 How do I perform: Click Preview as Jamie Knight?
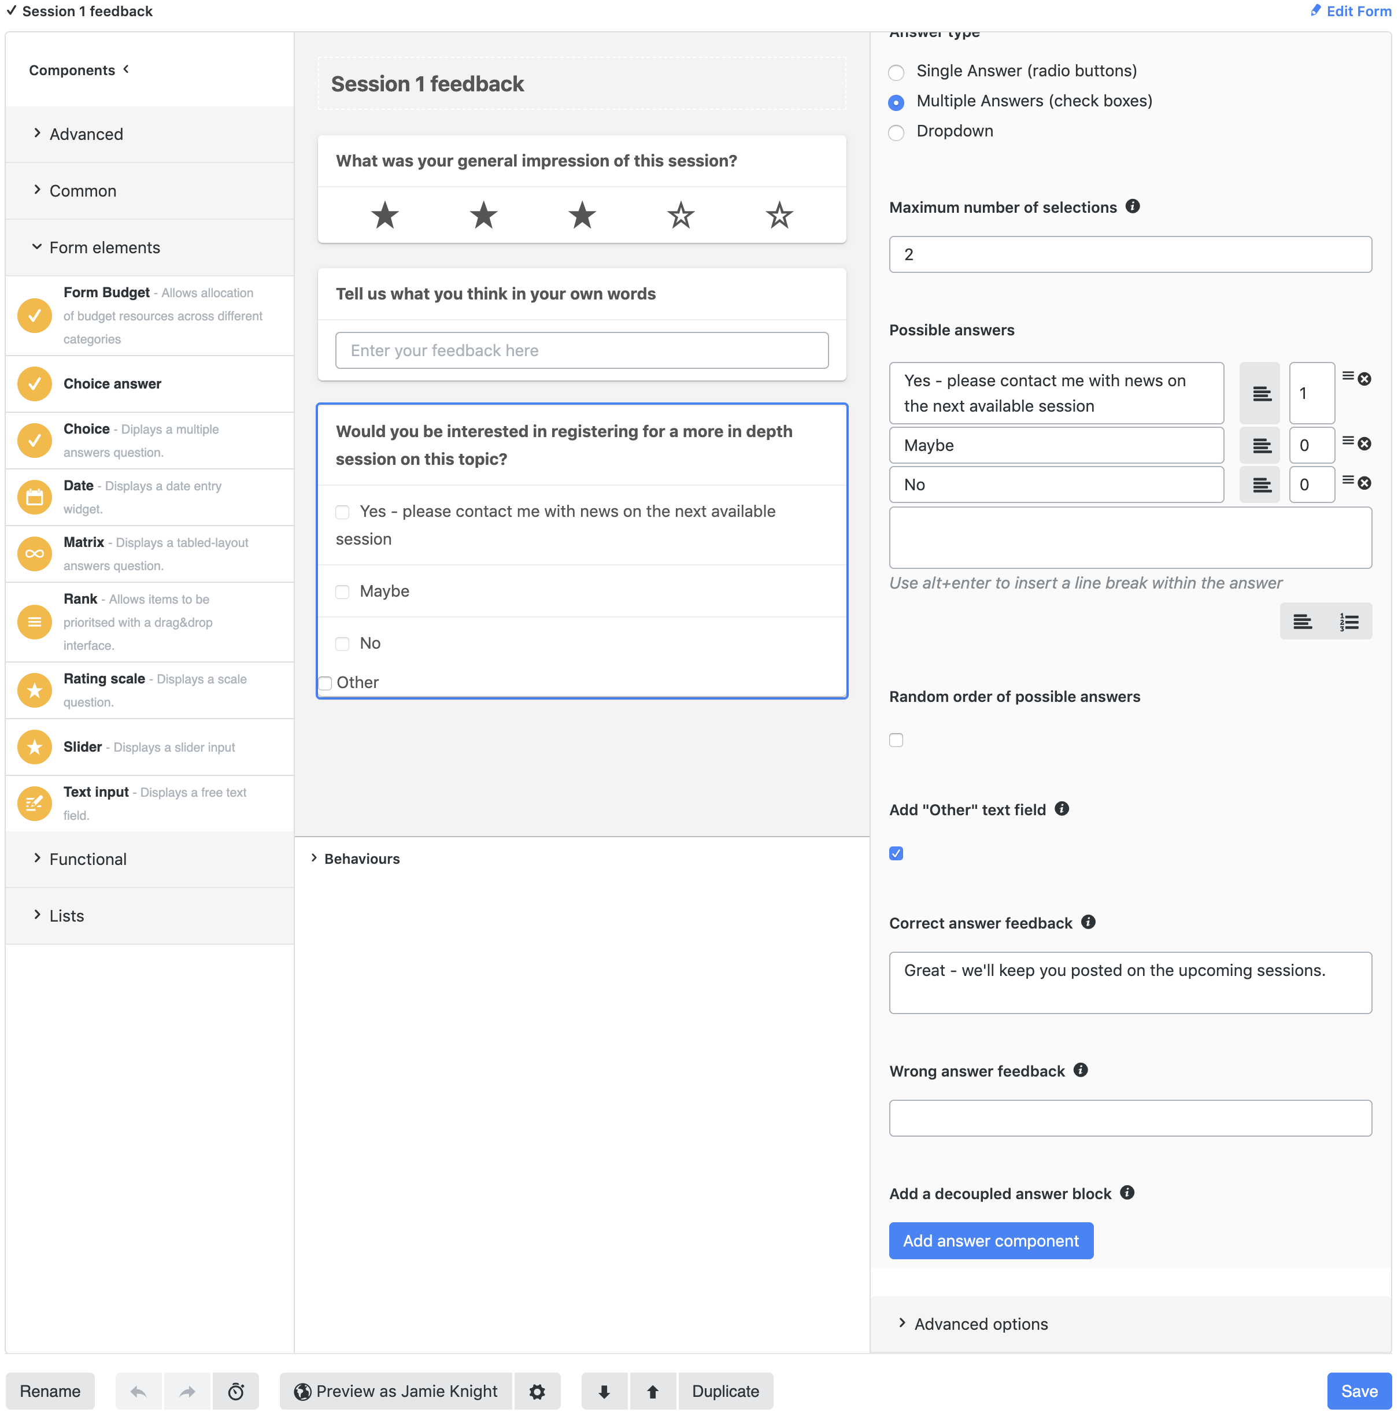point(396,1391)
